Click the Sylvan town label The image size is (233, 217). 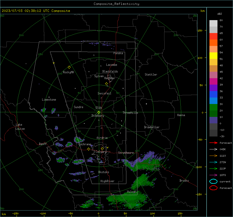(99, 76)
